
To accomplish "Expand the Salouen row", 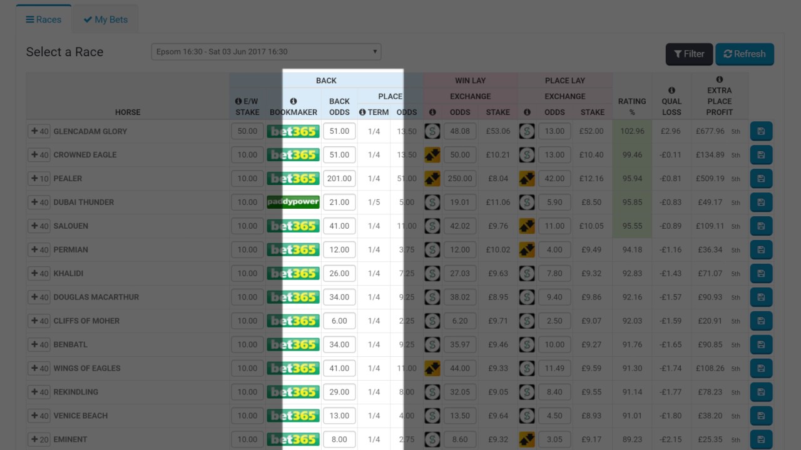I will [39, 226].
